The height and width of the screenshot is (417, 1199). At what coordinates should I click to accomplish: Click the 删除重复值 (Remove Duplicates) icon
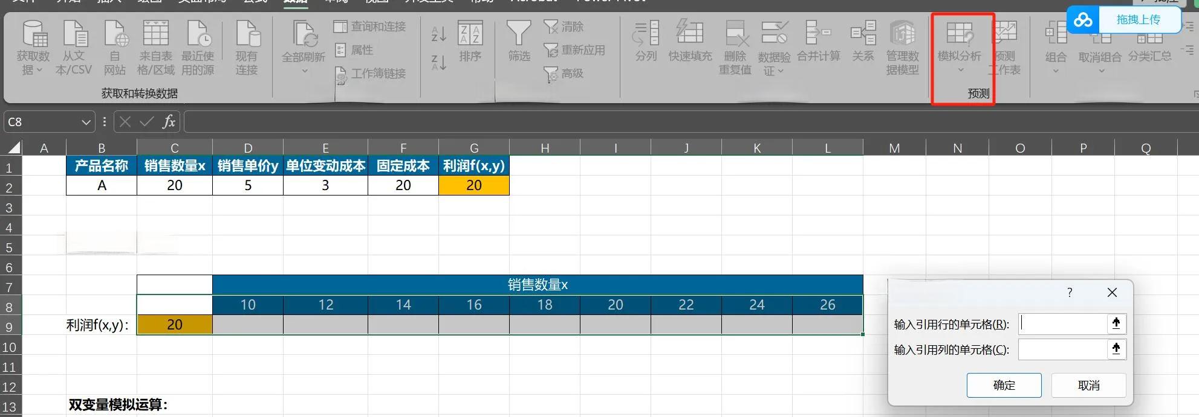pos(735,35)
